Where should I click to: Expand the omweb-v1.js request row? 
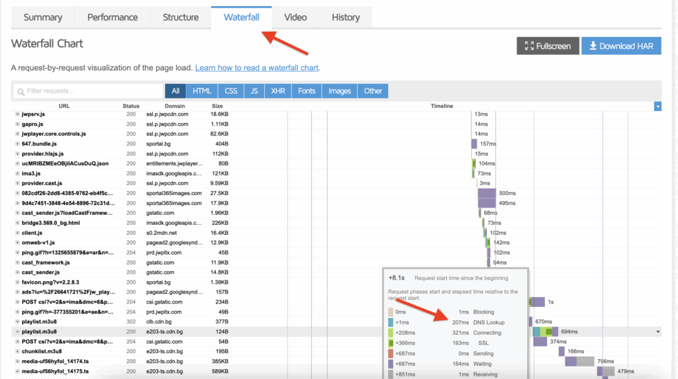pyautogui.click(x=17, y=243)
